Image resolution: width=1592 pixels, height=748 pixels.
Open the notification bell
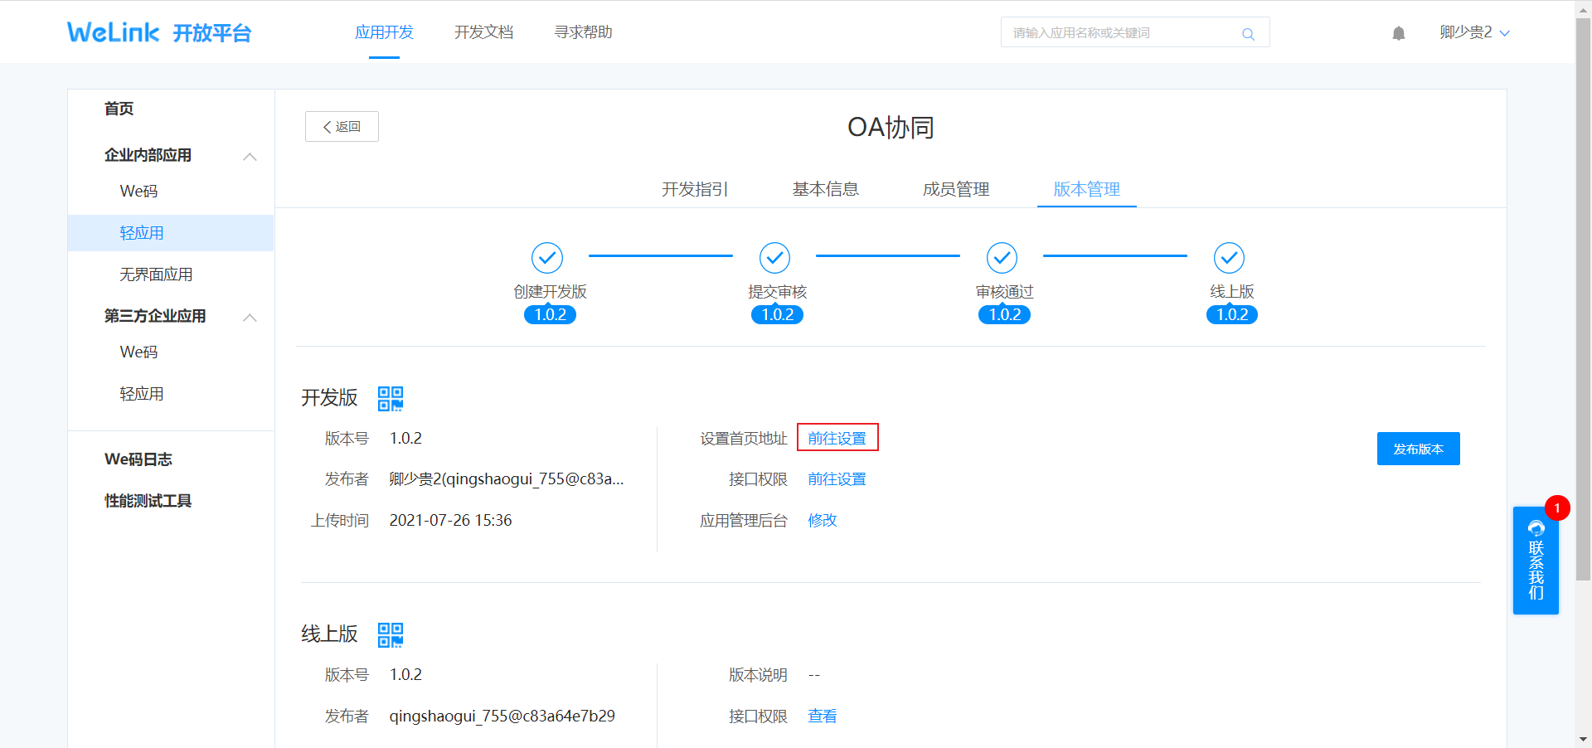point(1399,33)
